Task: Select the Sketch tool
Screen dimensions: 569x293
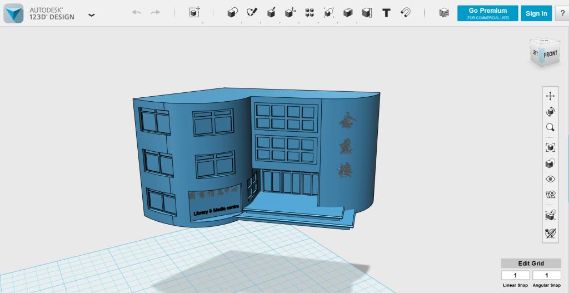Action: point(252,13)
